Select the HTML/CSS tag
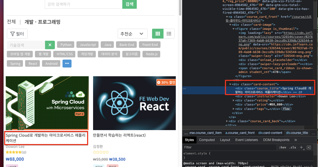Image resolution: width=318 pixels, height=167 pixels. pyautogui.click(x=65, y=54)
